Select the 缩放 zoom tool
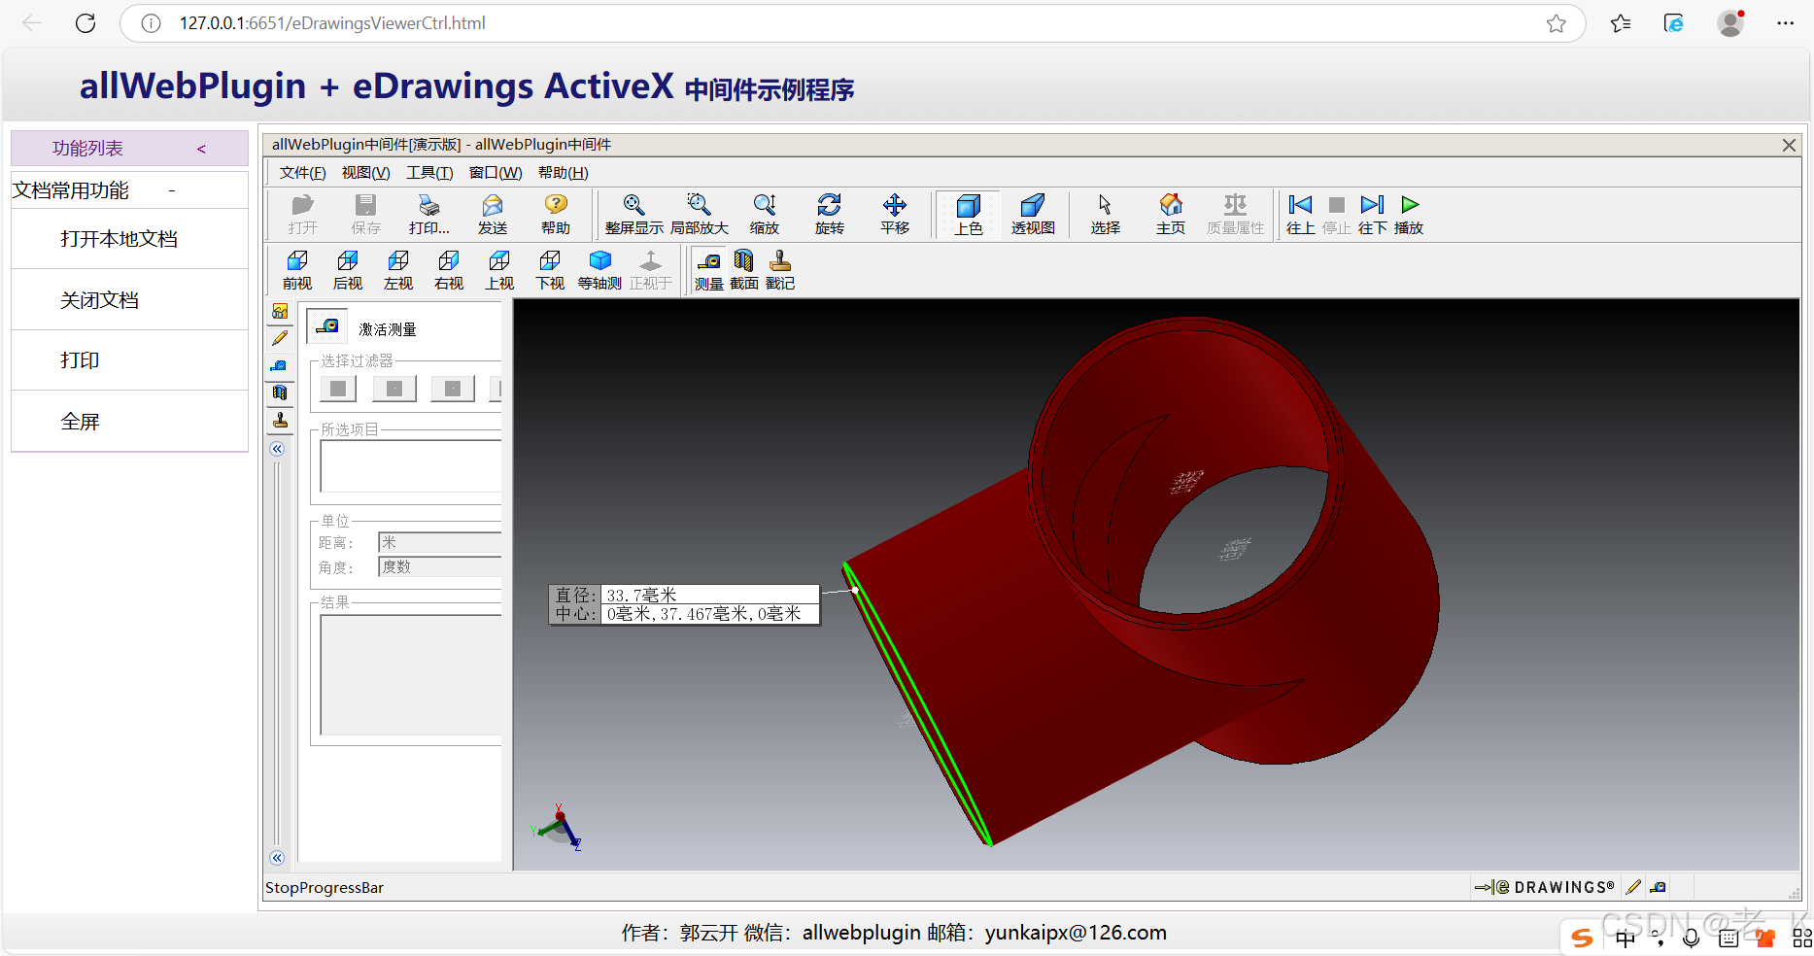Screen dimensions: 1814x956 pos(765,214)
